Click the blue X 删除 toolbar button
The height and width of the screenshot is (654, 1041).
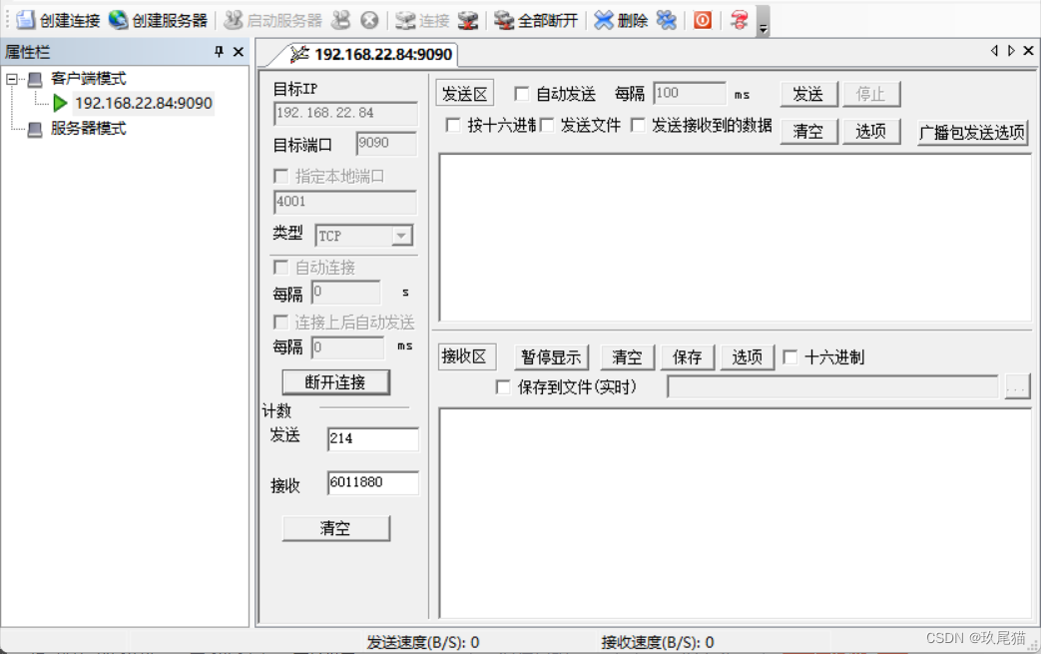click(621, 21)
